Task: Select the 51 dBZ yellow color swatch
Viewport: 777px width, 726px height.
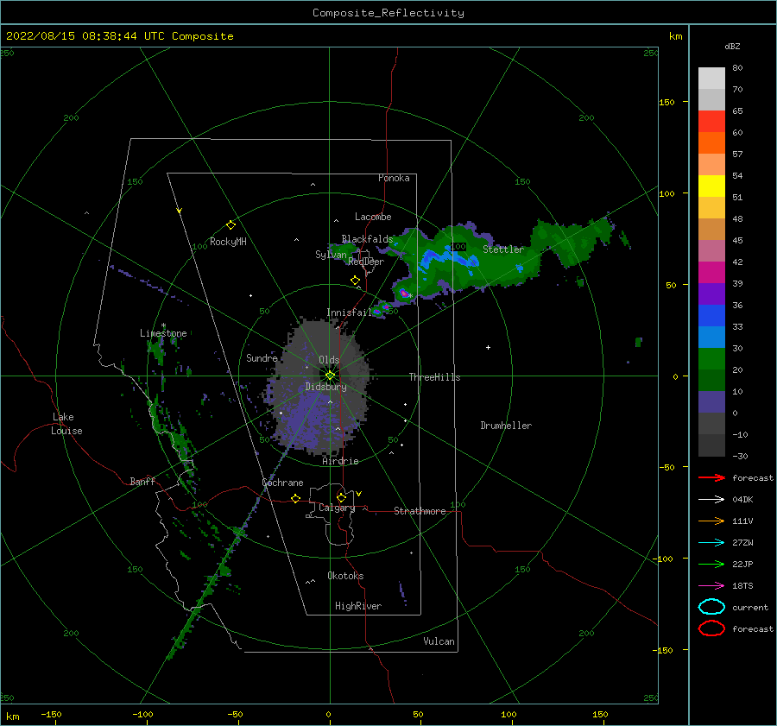Action: [711, 186]
